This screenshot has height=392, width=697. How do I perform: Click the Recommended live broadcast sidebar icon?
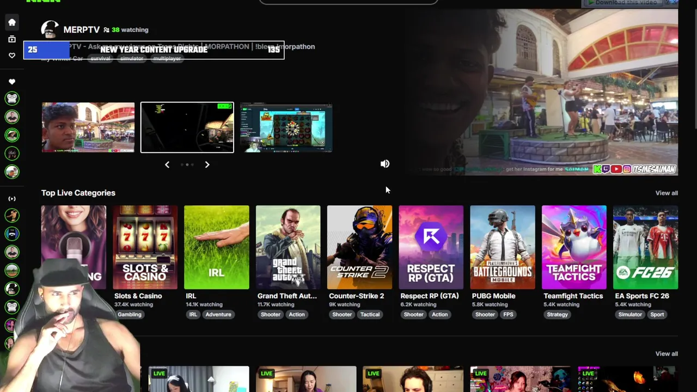12,199
